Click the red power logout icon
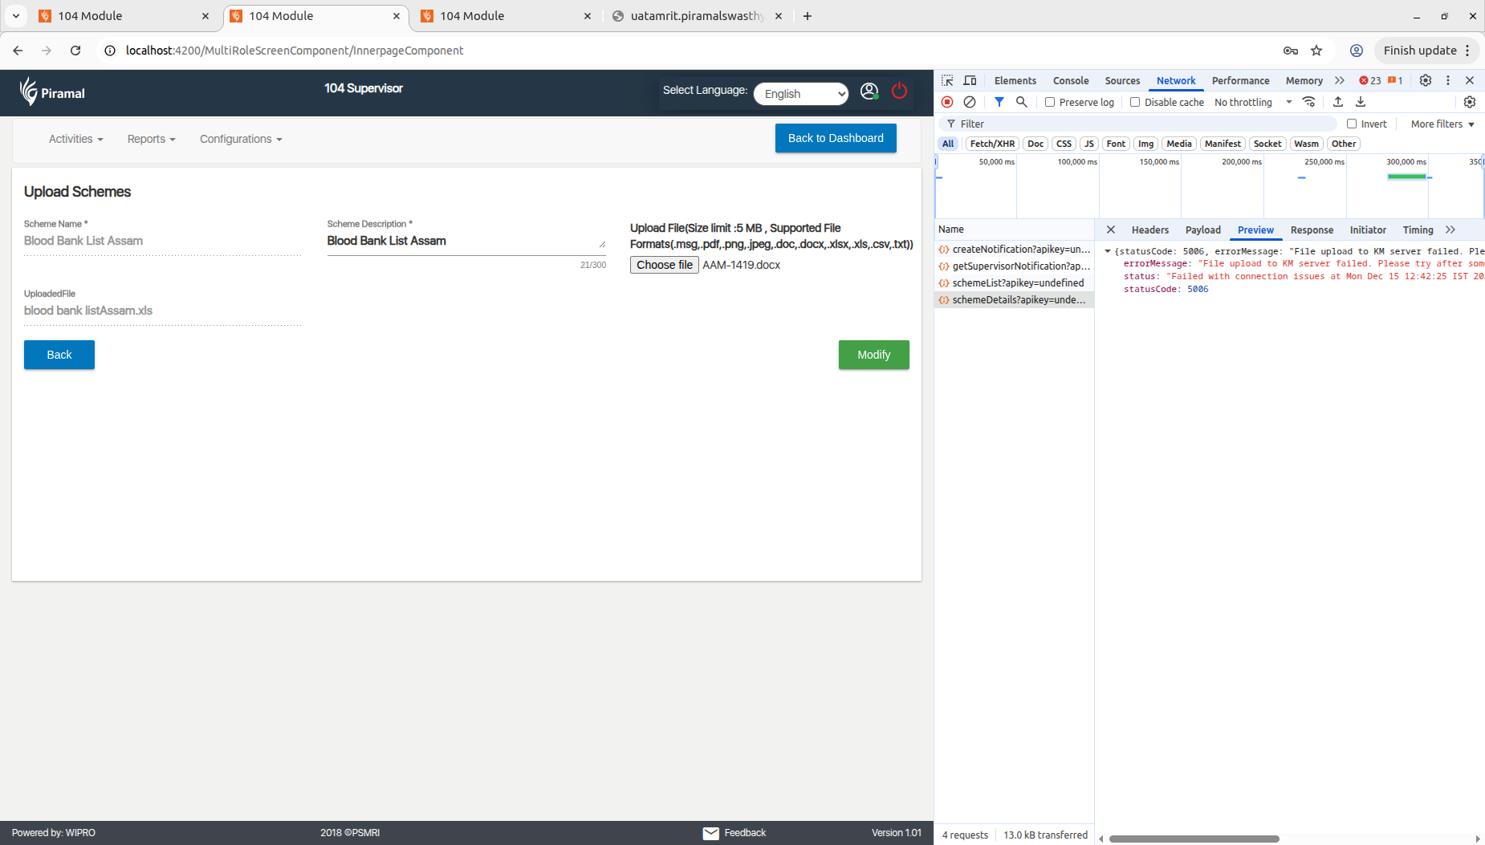The height and width of the screenshot is (845, 1485). click(899, 91)
